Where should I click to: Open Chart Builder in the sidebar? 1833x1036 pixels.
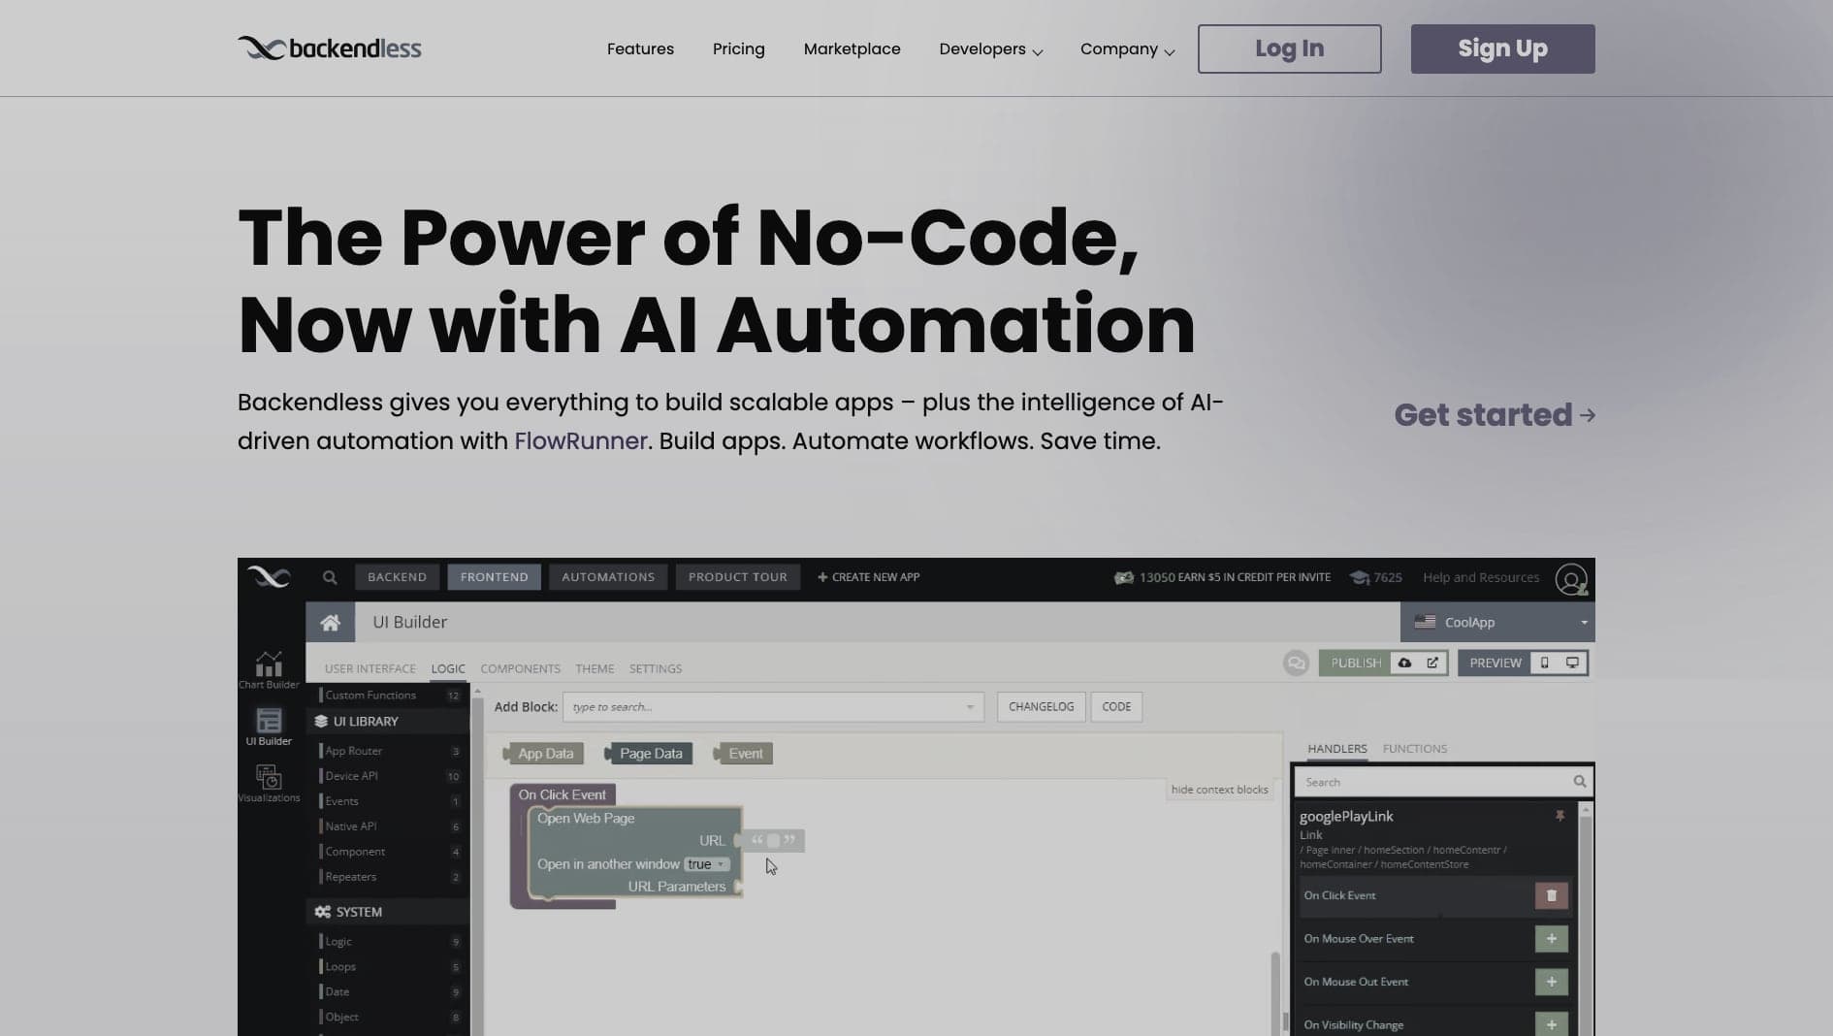click(x=269, y=669)
